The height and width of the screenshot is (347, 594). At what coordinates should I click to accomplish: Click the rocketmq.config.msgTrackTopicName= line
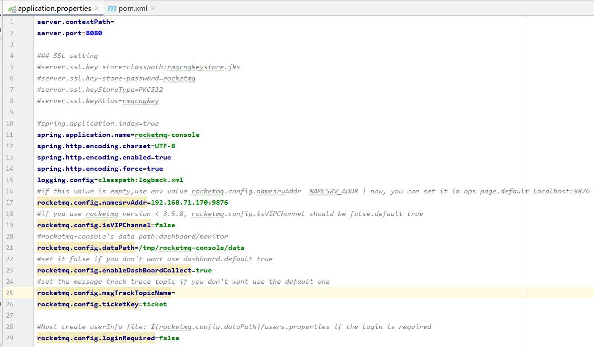(106, 293)
